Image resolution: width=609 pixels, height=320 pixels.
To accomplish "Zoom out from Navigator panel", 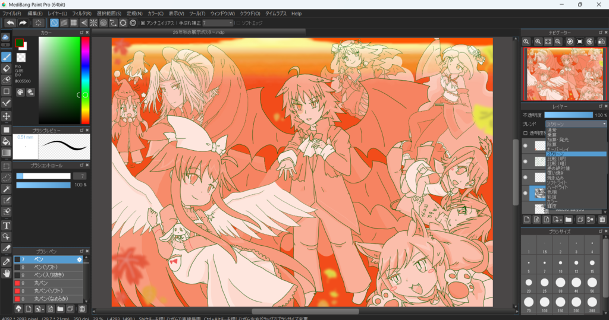I will click(x=558, y=42).
